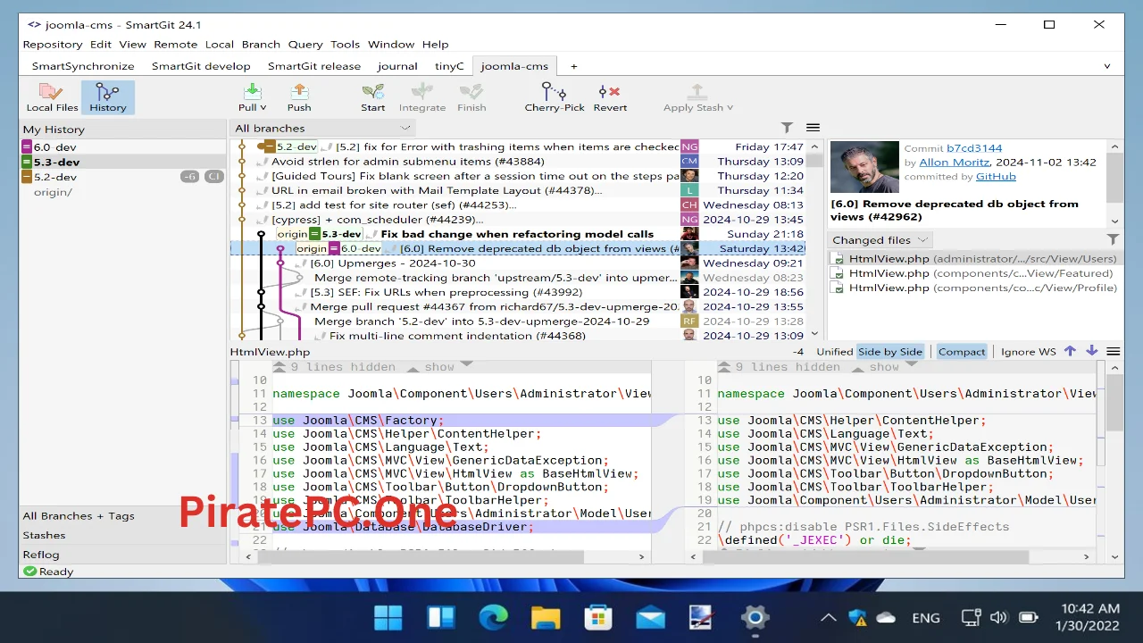The height and width of the screenshot is (643, 1143).
Task: Switch to the tinyC tab
Action: pos(449,66)
